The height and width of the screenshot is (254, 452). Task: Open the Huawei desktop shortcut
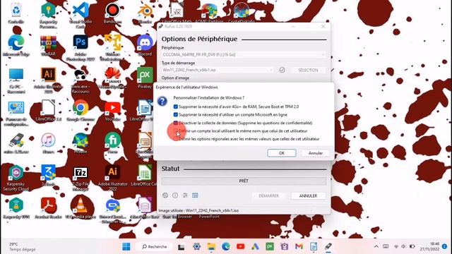(x=112, y=78)
